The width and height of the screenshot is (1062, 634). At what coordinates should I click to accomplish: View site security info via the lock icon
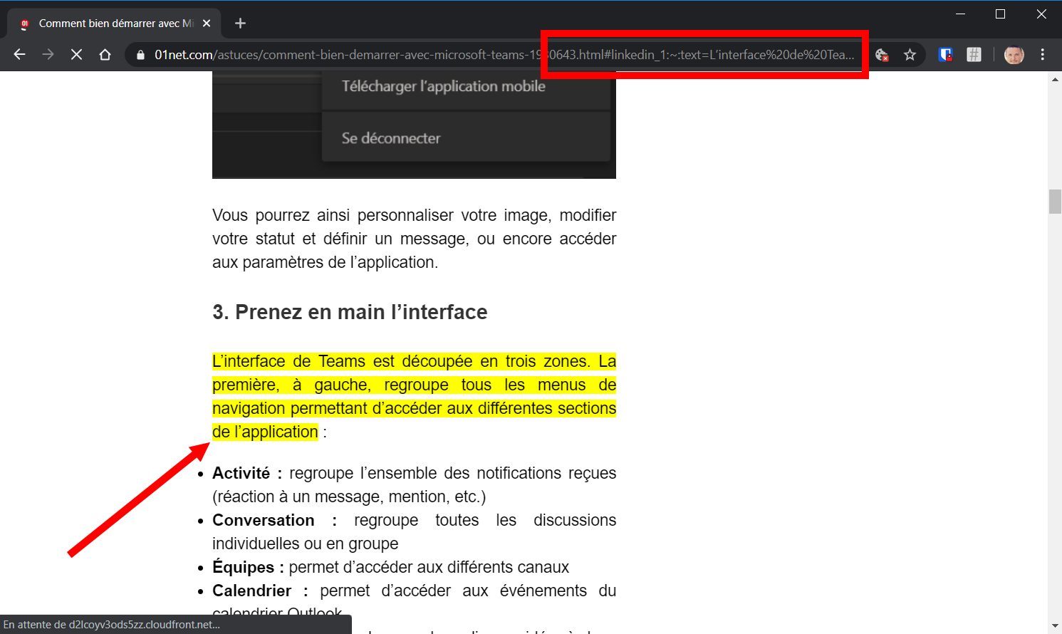coord(140,55)
